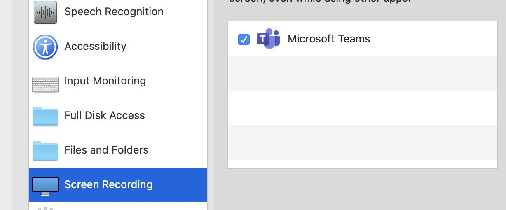This screenshot has height=210, width=506.
Task: Click the Screen Recording monitor icon
Action: (45, 186)
